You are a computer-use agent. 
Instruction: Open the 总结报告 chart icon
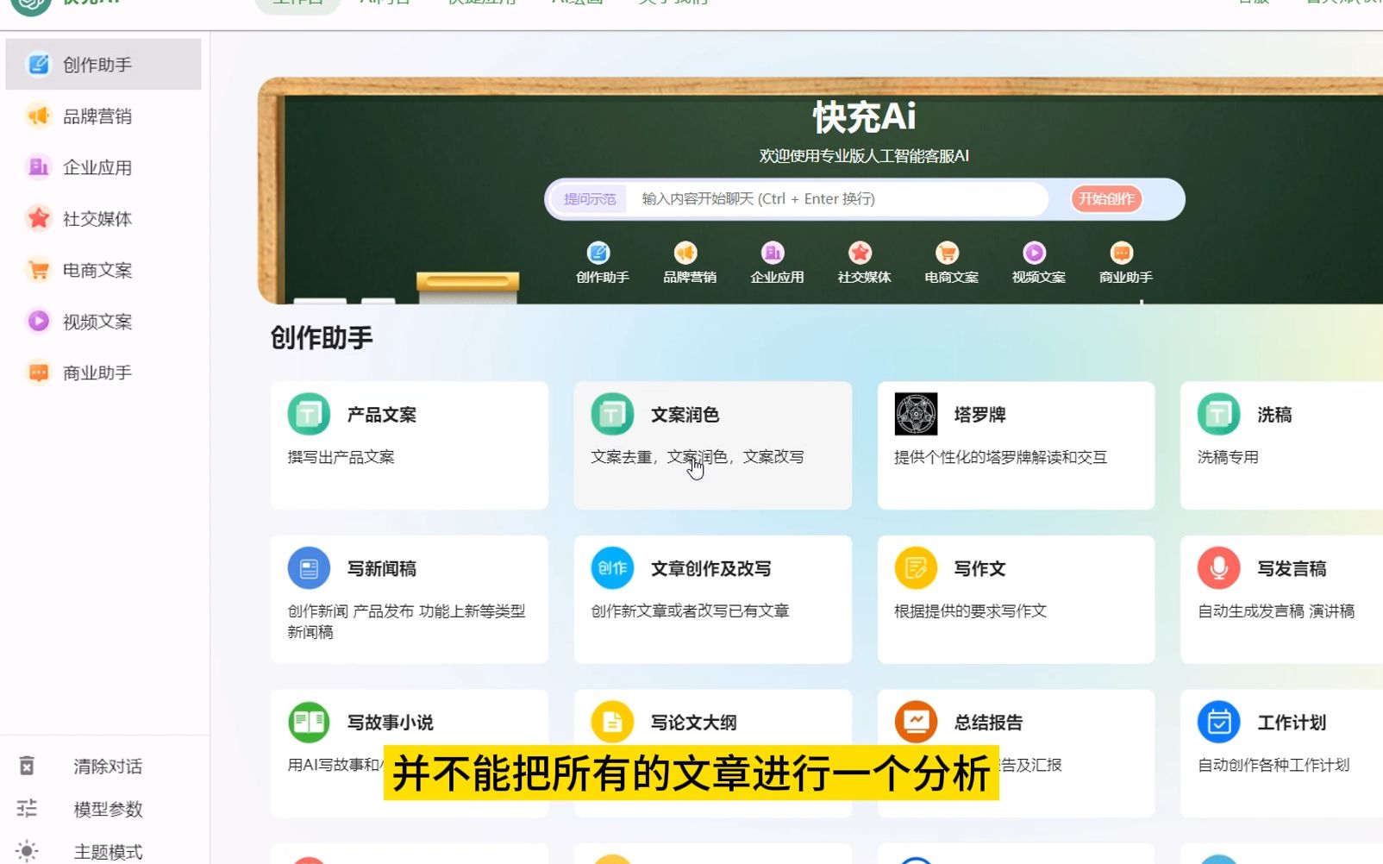click(916, 722)
